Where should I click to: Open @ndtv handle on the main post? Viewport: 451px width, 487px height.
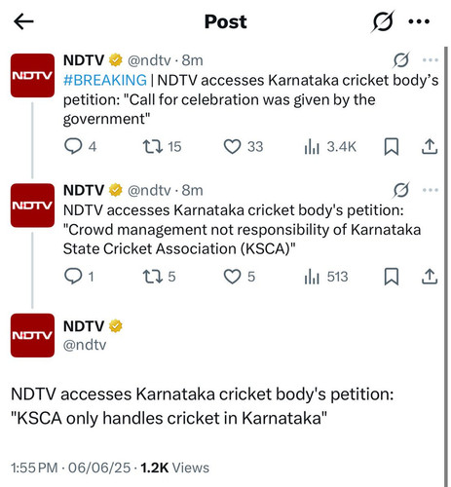point(85,345)
